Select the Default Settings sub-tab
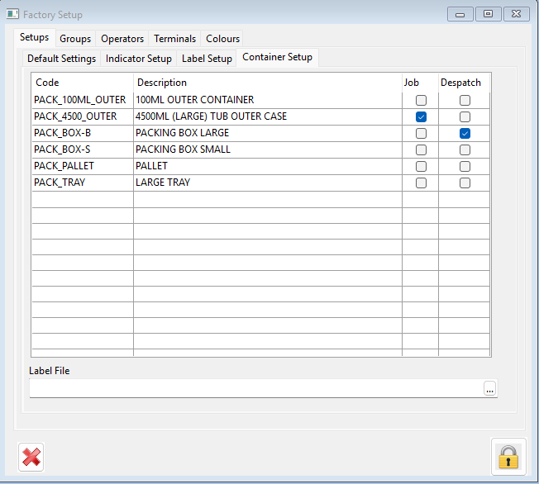This screenshot has width=539, height=484. click(x=62, y=59)
